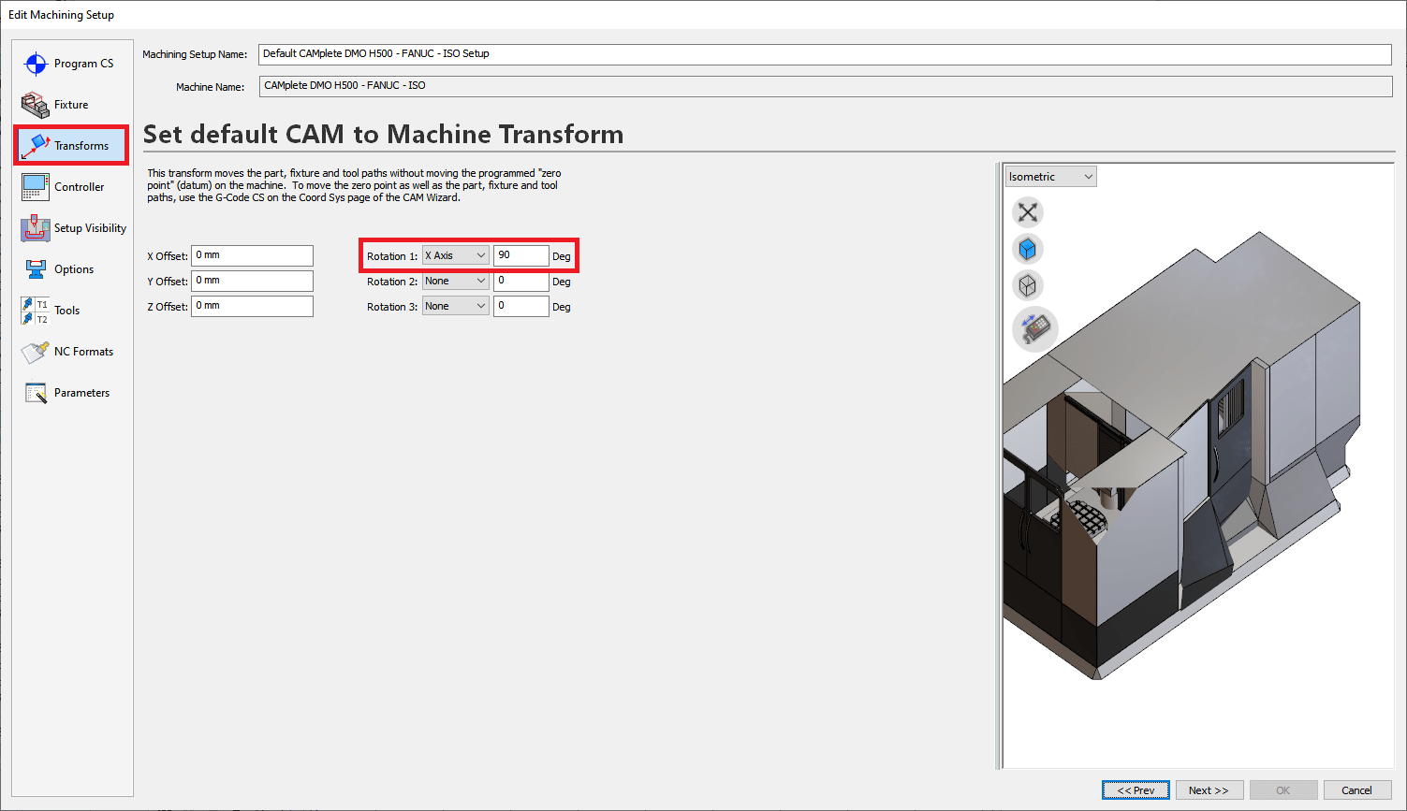The height and width of the screenshot is (811, 1407).
Task: Click the "X Offset:" label
Action: point(168,256)
